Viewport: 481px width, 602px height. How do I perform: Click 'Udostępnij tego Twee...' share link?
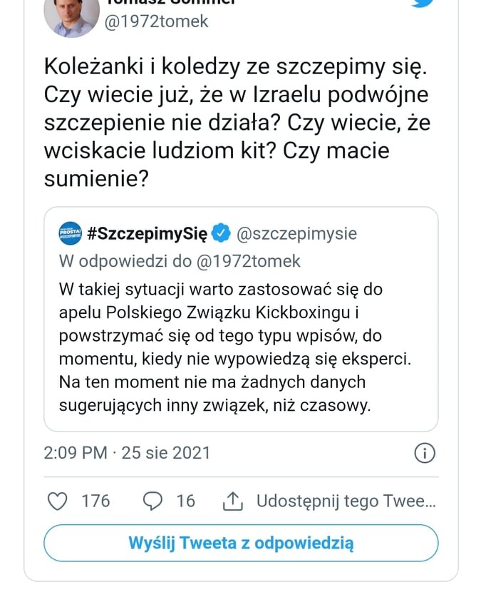coord(345,501)
